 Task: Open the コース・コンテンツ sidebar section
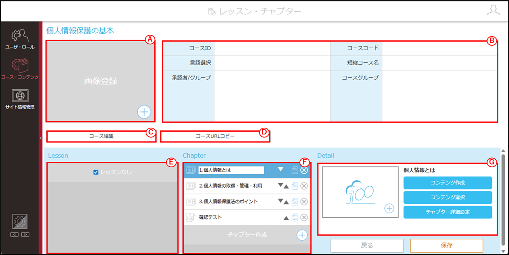[x=20, y=69]
